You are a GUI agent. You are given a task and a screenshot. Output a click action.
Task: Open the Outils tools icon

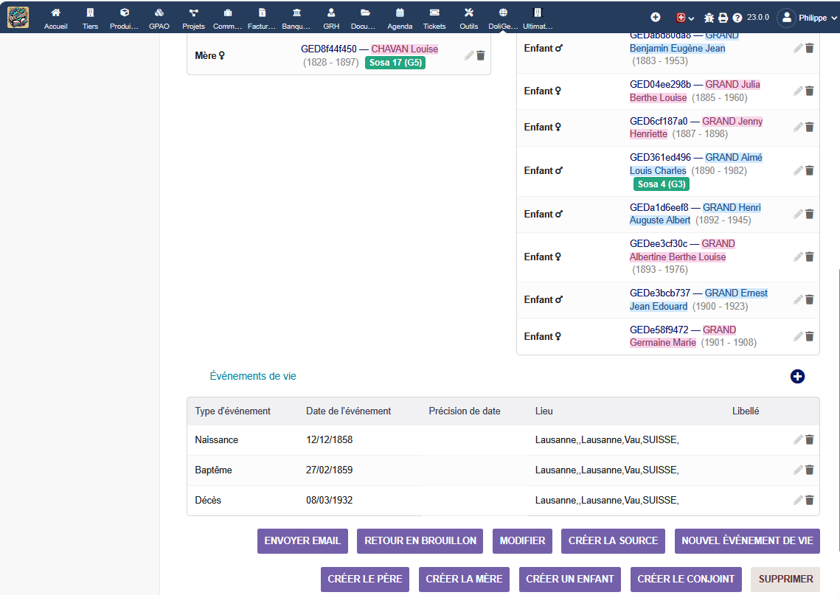(468, 18)
